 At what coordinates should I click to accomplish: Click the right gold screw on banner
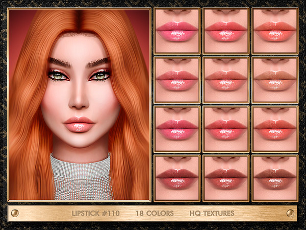click(290, 213)
